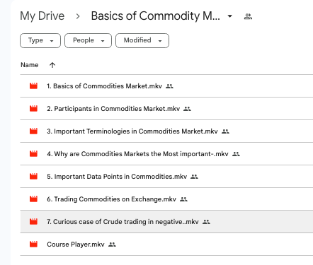Screen dimensions: 313x265
Task: Click the Name column header
Action: coord(30,65)
